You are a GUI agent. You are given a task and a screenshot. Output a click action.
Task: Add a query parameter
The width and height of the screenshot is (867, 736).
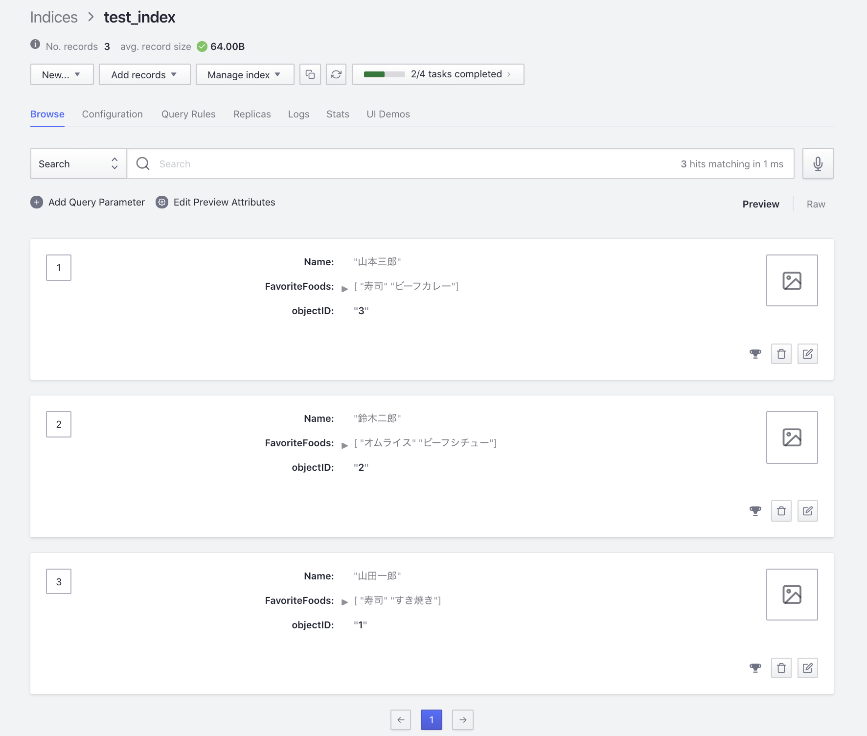(87, 202)
